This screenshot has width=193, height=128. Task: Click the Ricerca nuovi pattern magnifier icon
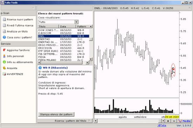click(4, 19)
